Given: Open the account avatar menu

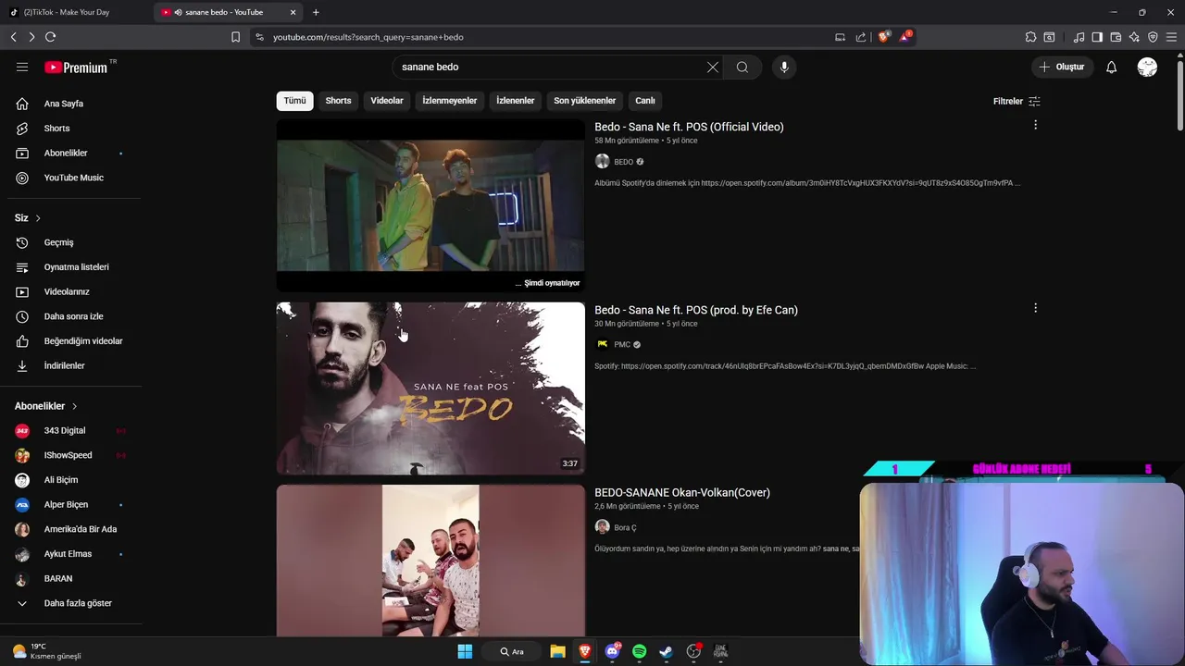Looking at the screenshot, I should point(1147,67).
